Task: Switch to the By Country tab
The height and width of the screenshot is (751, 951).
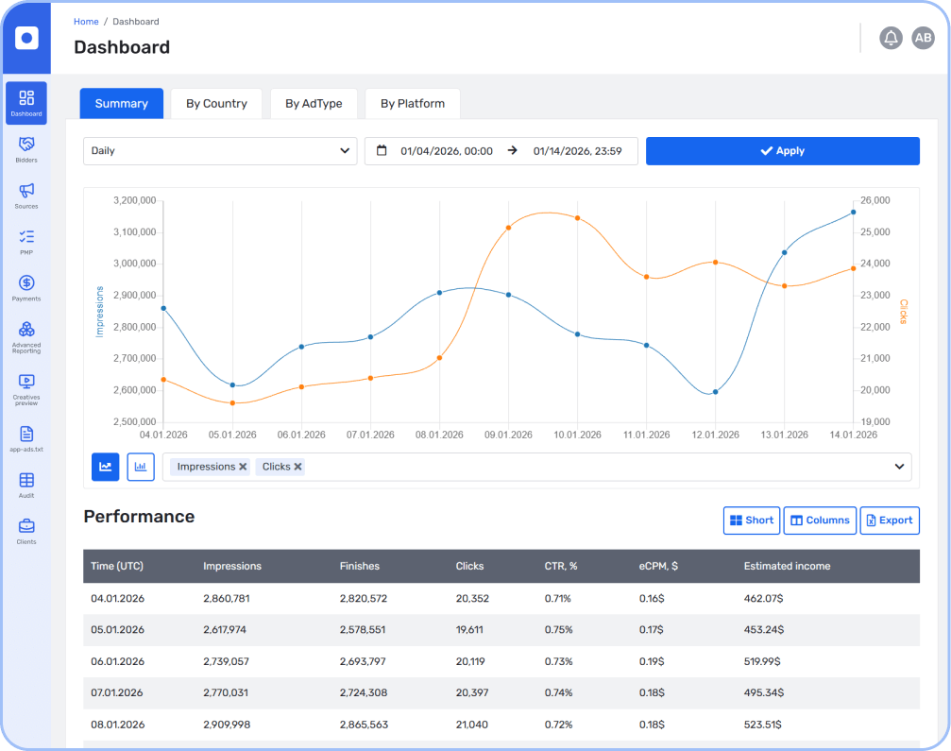Action: click(x=215, y=103)
